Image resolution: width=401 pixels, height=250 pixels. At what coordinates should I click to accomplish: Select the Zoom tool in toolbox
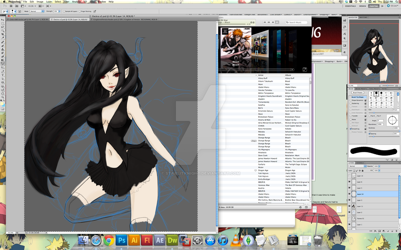coord(3,97)
